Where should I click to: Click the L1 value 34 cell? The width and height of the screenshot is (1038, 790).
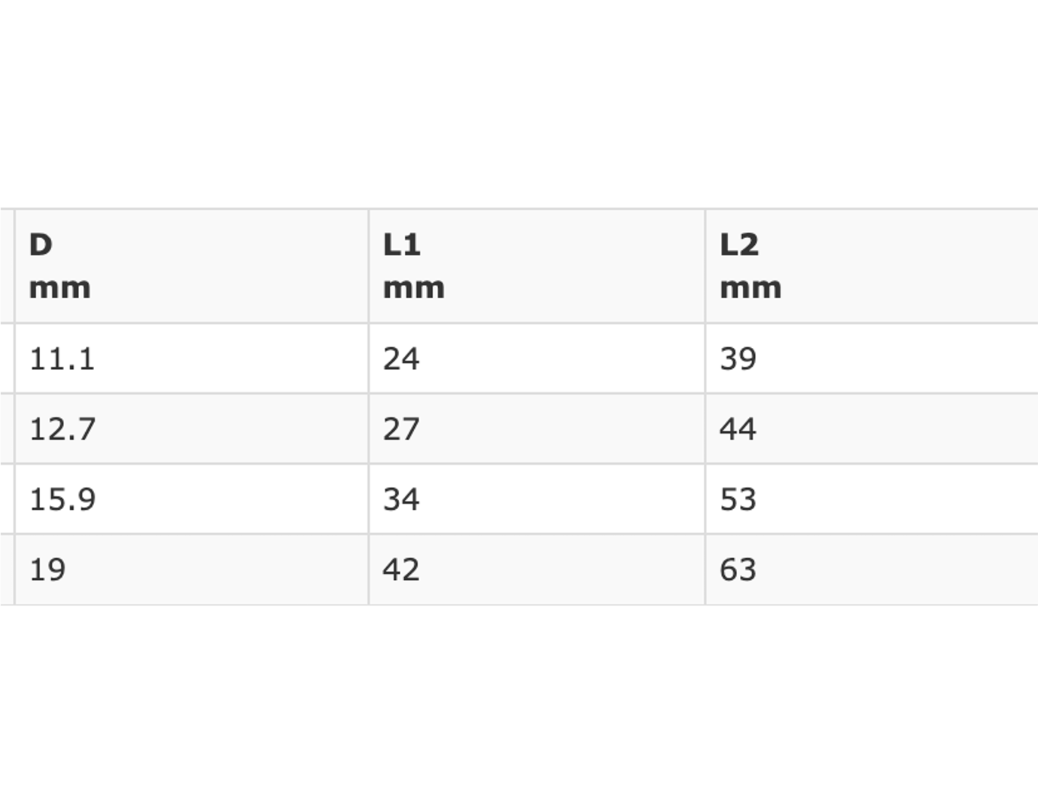point(537,499)
